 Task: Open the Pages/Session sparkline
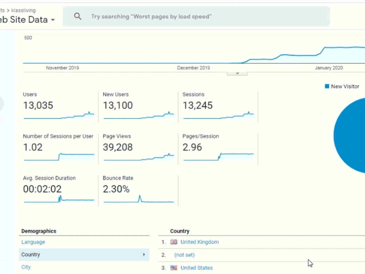(x=218, y=157)
